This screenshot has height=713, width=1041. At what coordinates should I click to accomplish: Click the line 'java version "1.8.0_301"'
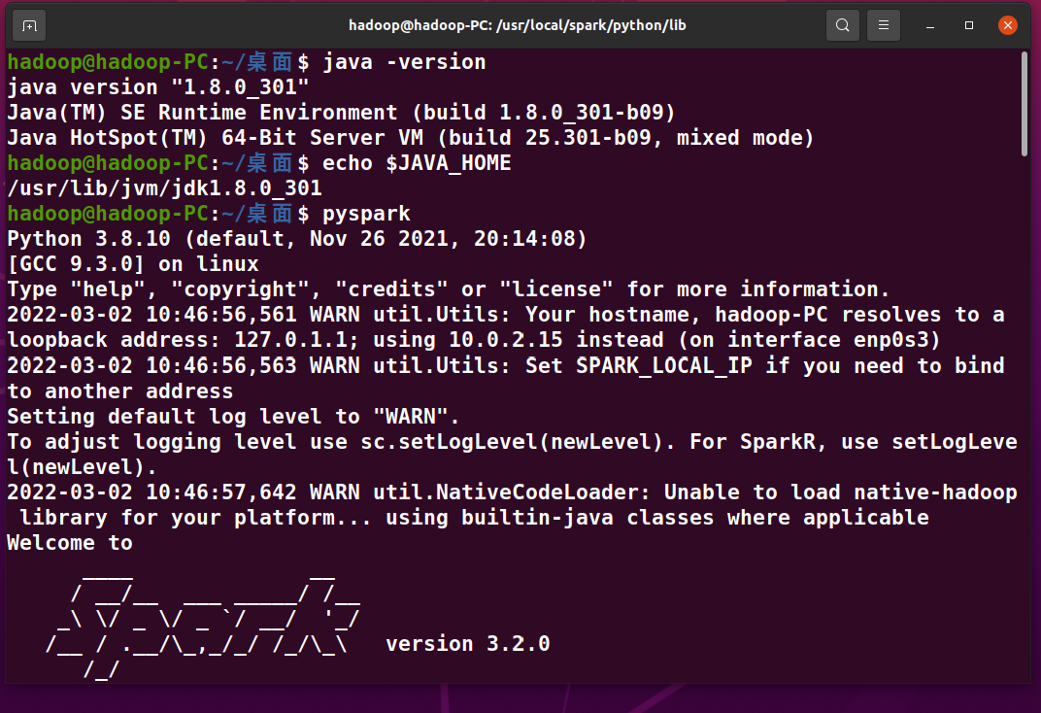coord(158,87)
